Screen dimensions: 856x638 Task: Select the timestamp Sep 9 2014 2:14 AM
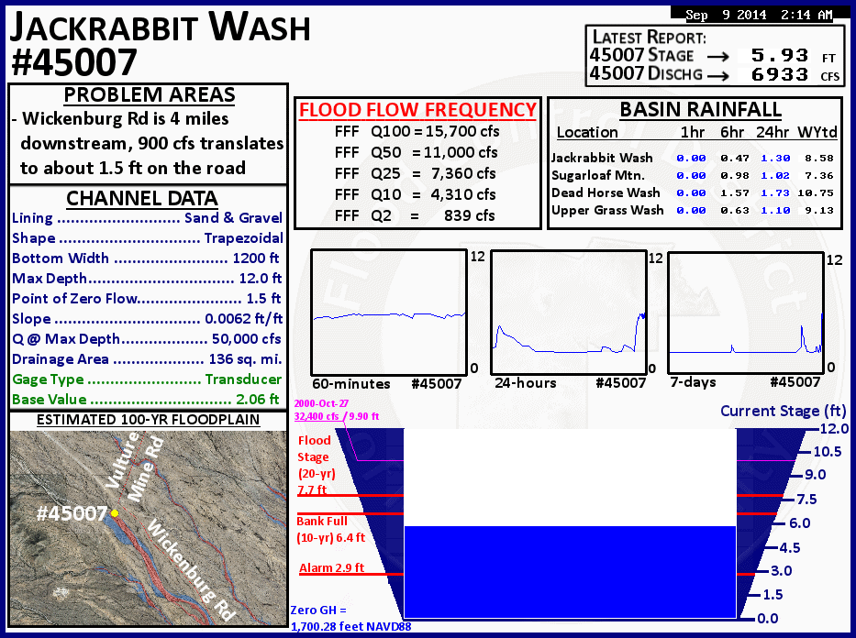(x=759, y=15)
